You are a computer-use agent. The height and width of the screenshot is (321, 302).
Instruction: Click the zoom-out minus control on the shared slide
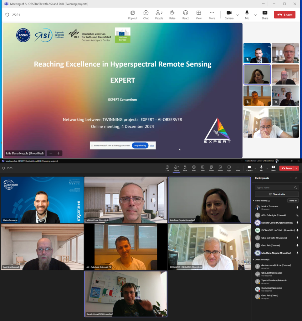51,153
